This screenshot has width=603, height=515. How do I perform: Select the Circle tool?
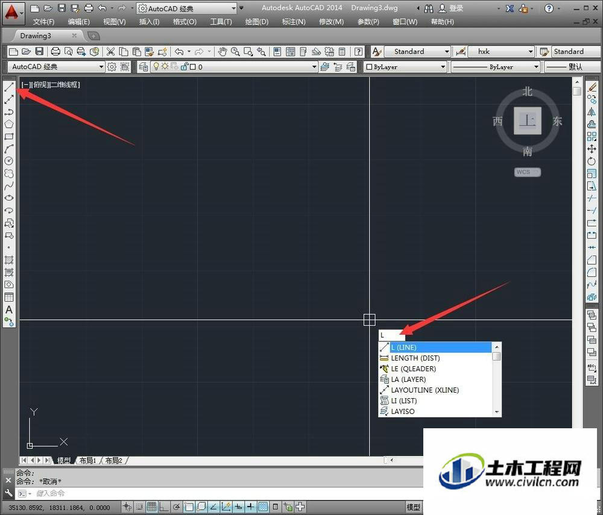9,161
